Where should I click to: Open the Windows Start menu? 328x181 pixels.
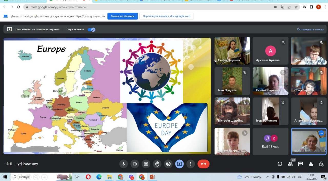pos(5,177)
